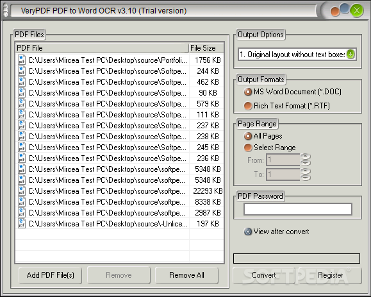Click the orange circle button in title bar
The width and height of the screenshot is (371, 297).
[335, 12]
